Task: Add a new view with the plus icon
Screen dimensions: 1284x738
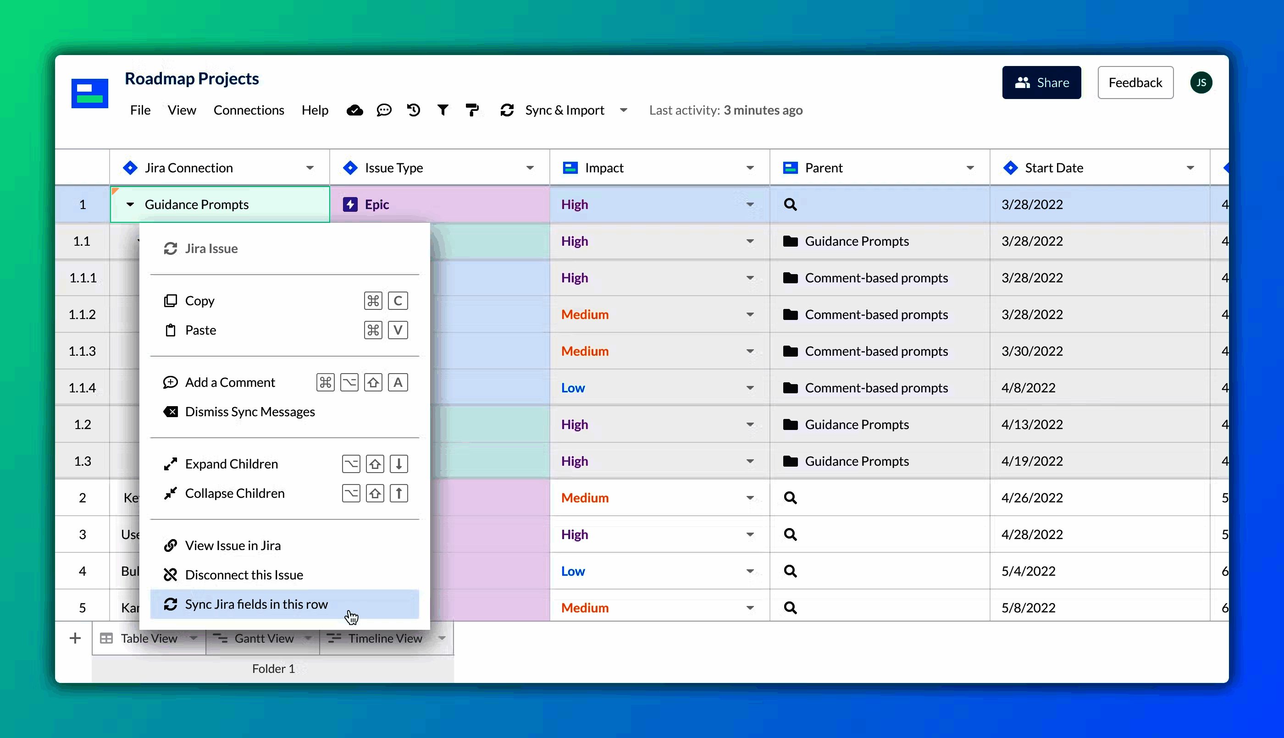Action: pos(75,638)
